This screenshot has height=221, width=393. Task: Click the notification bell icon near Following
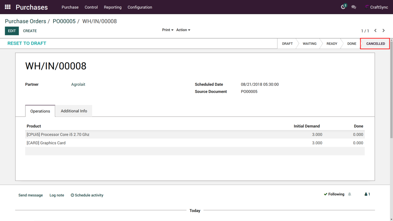(350, 194)
